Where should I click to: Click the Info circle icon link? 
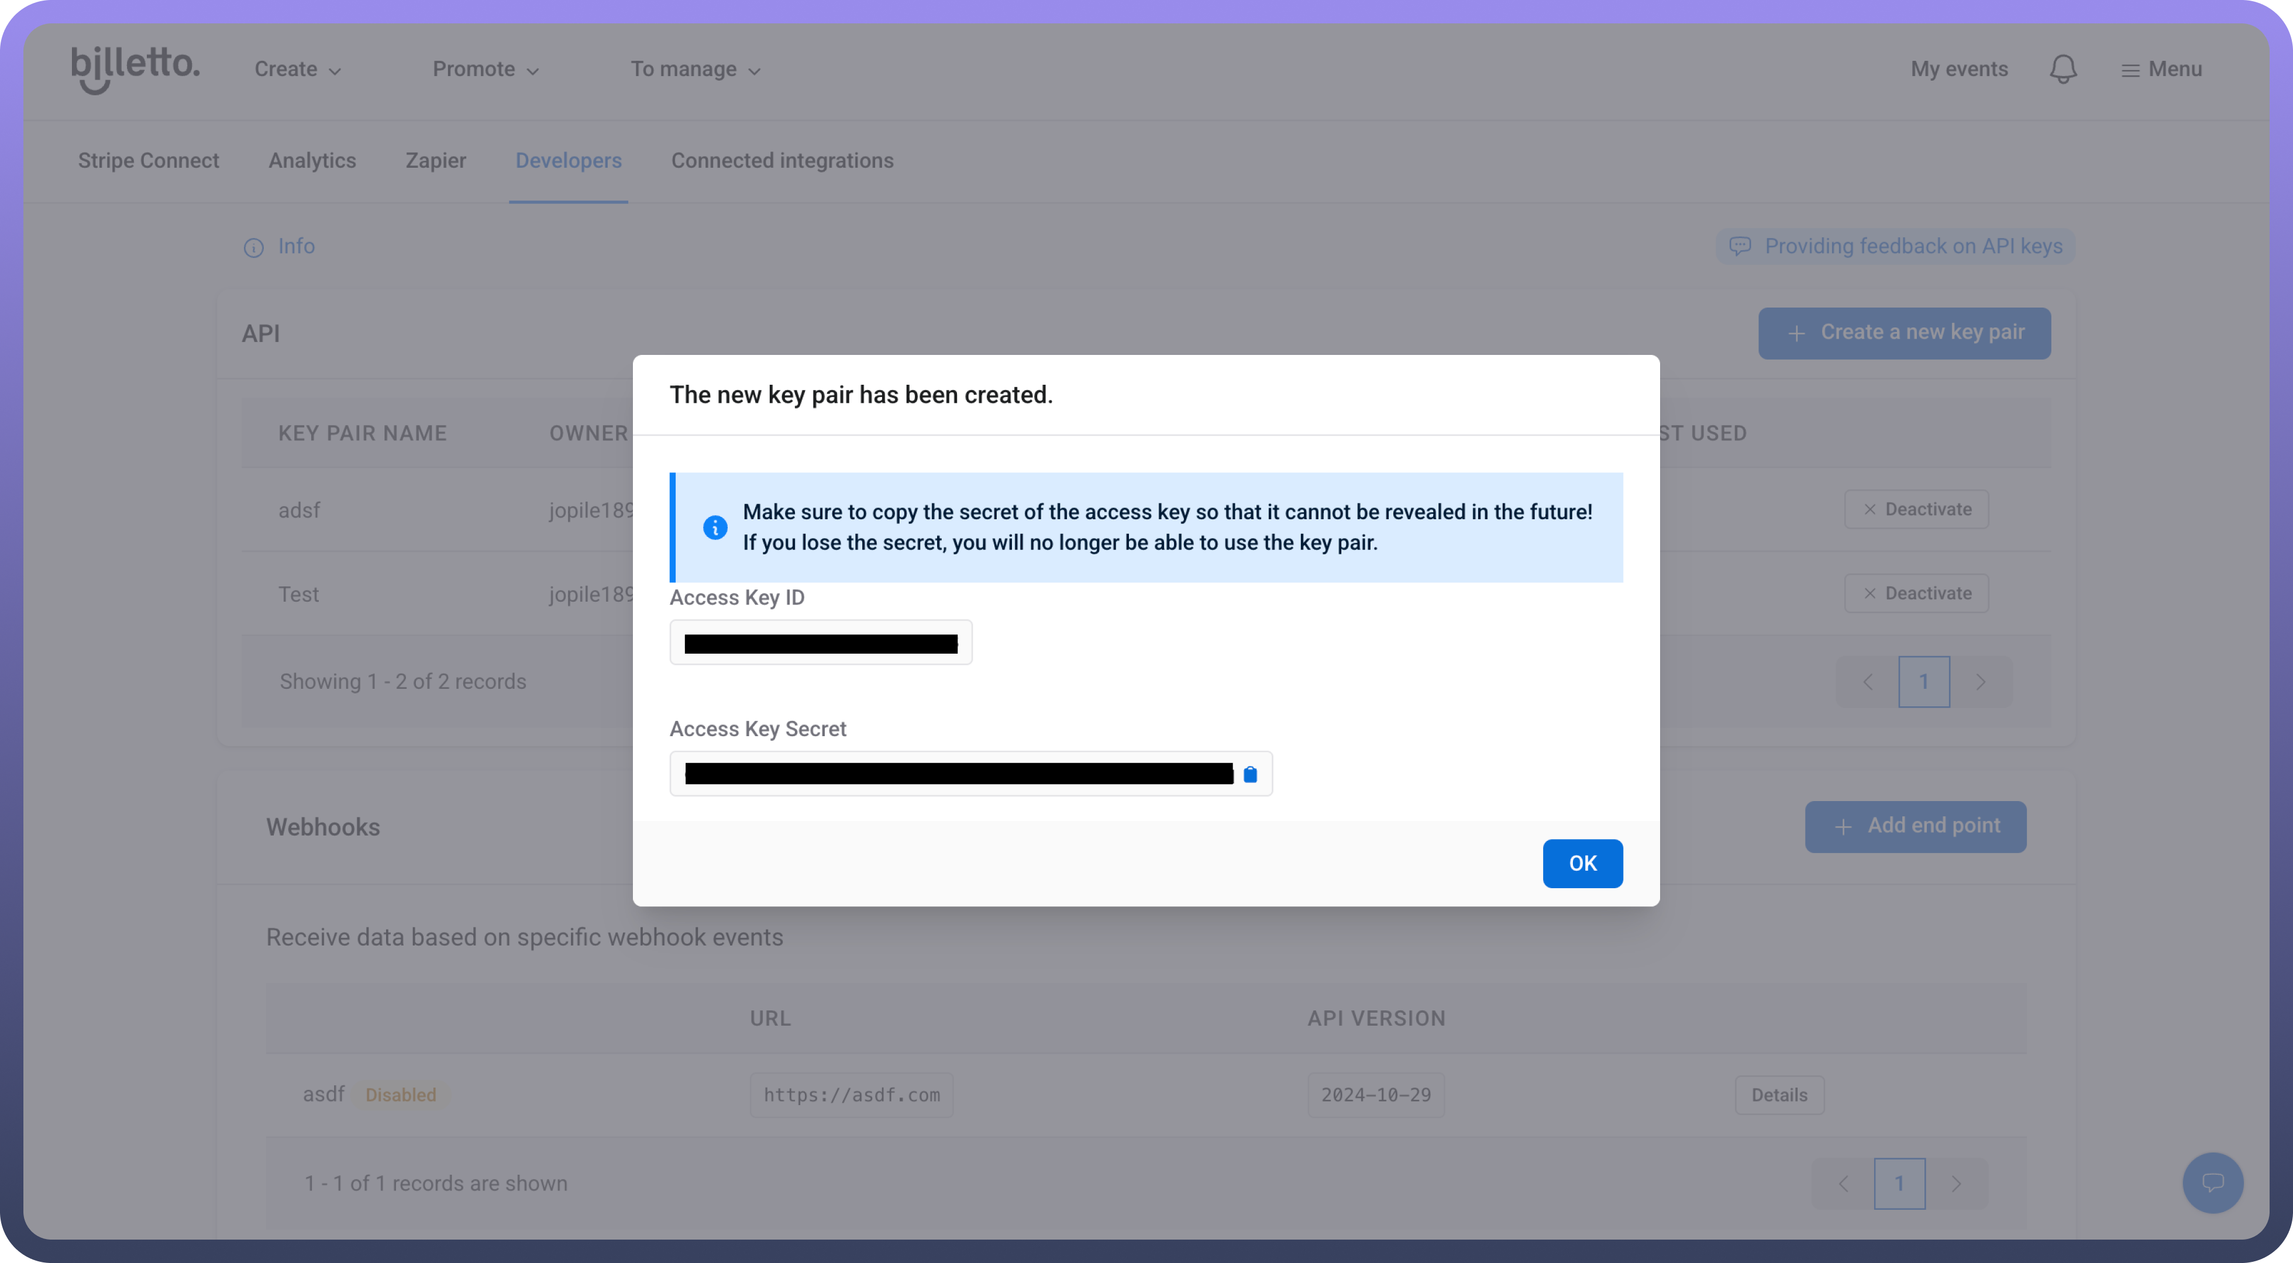click(254, 247)
